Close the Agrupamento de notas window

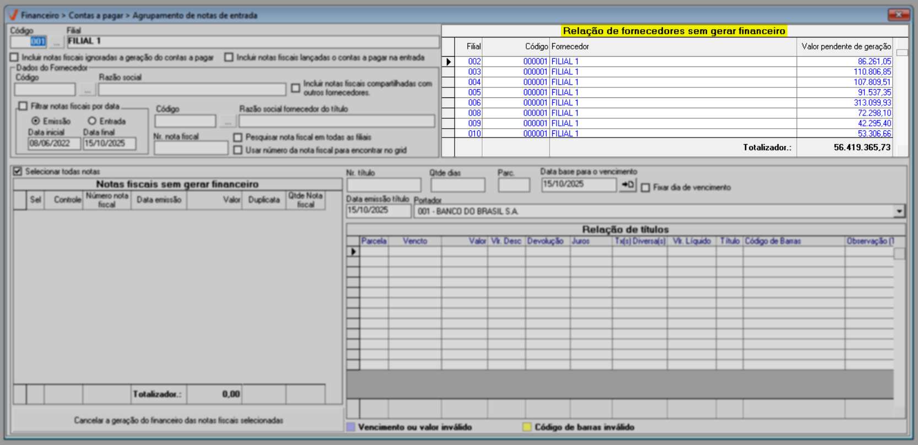898,15
